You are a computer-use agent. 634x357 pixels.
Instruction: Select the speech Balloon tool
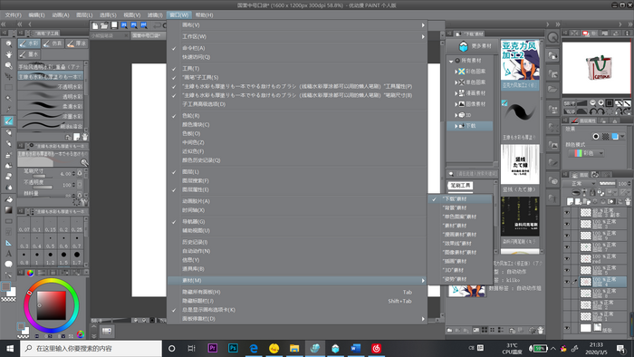coord(8,264)
